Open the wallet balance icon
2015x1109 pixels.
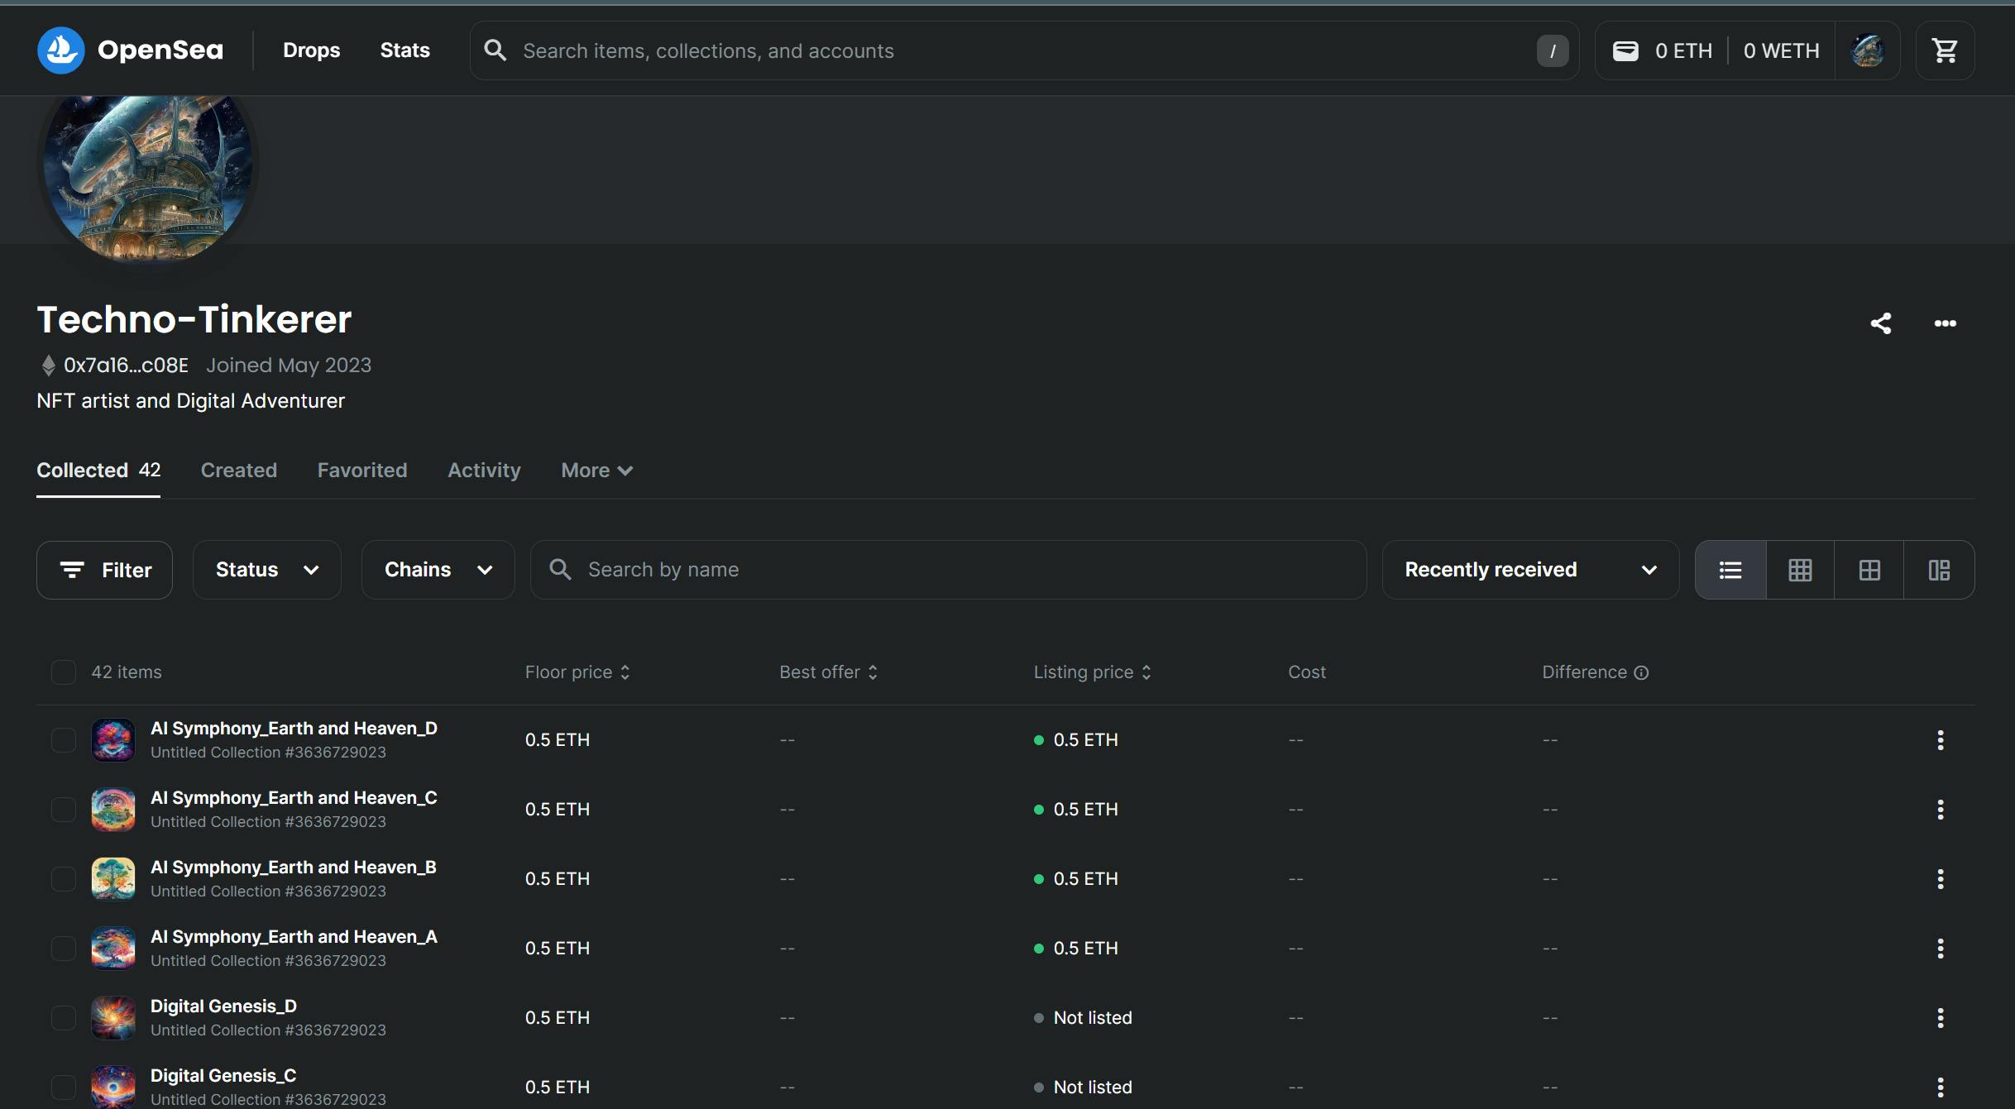tap(1625, 50)
